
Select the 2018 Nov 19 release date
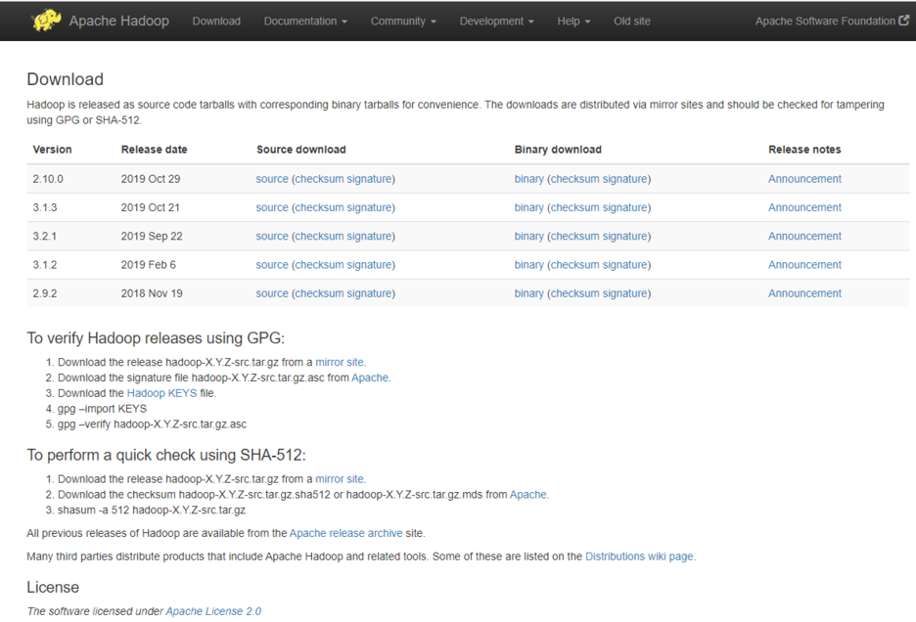click(x=152, y=293)
